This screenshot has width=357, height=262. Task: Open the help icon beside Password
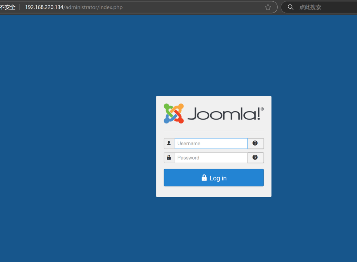[255, 157]
